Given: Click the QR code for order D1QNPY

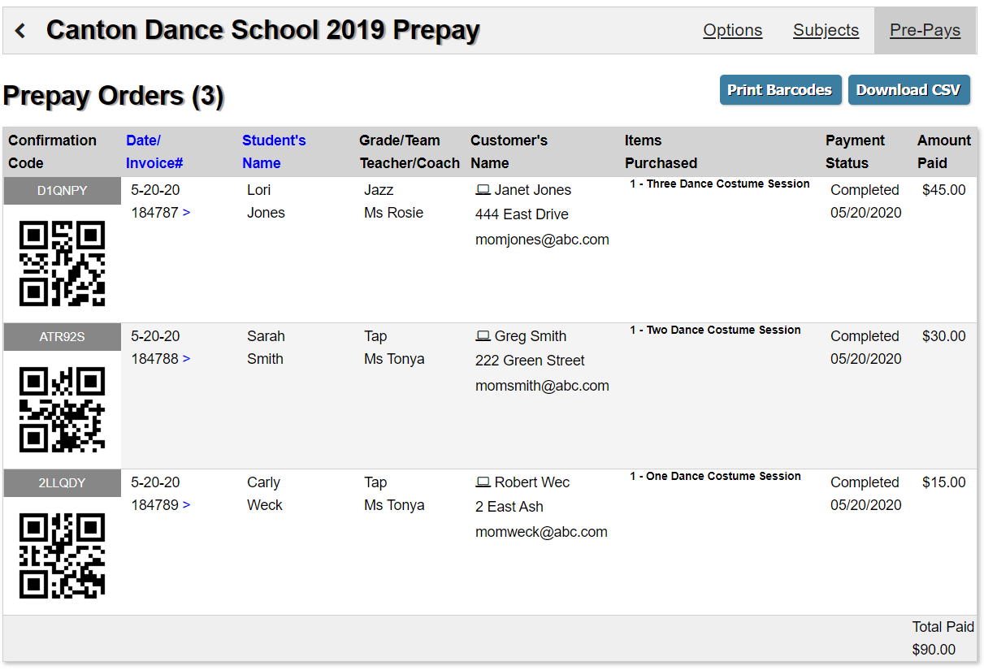Looking at the screenshot, I should click(x=62, y=263).
